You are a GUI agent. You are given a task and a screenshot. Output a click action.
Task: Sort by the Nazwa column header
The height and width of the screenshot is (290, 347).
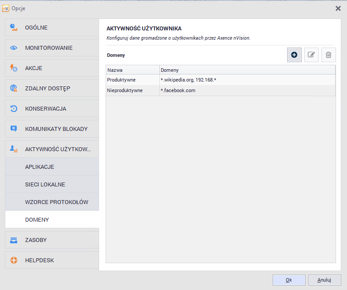133,70
